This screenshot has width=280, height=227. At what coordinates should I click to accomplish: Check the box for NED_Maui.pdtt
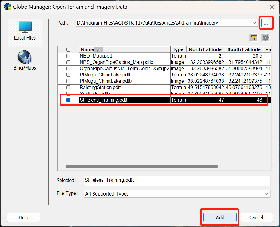coord(69,56)
